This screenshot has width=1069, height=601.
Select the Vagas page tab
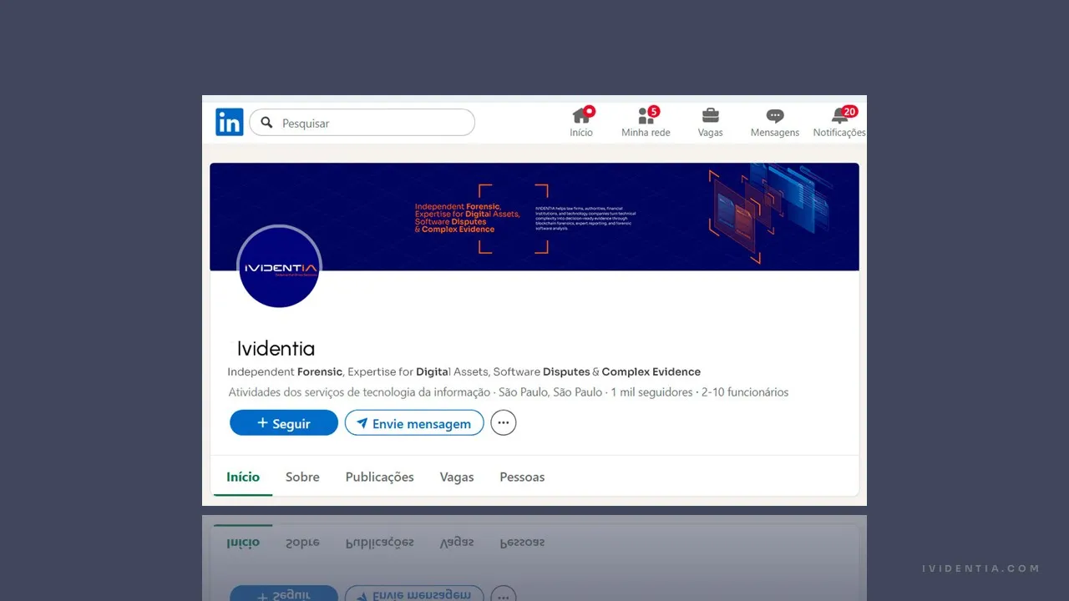pyautogui.click(x=457, y=477)
